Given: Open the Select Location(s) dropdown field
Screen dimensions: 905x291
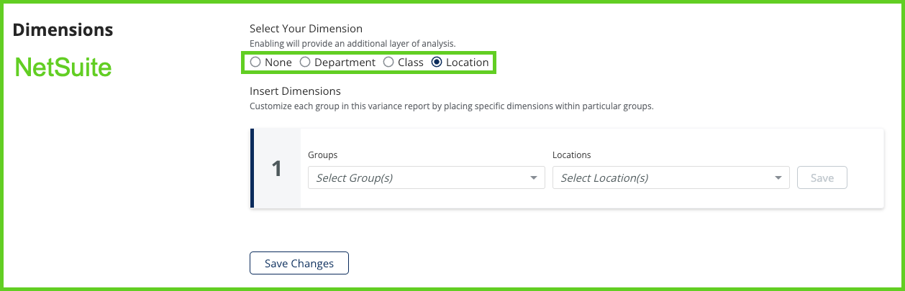Looking at the screenshot, I should (662, 177).
